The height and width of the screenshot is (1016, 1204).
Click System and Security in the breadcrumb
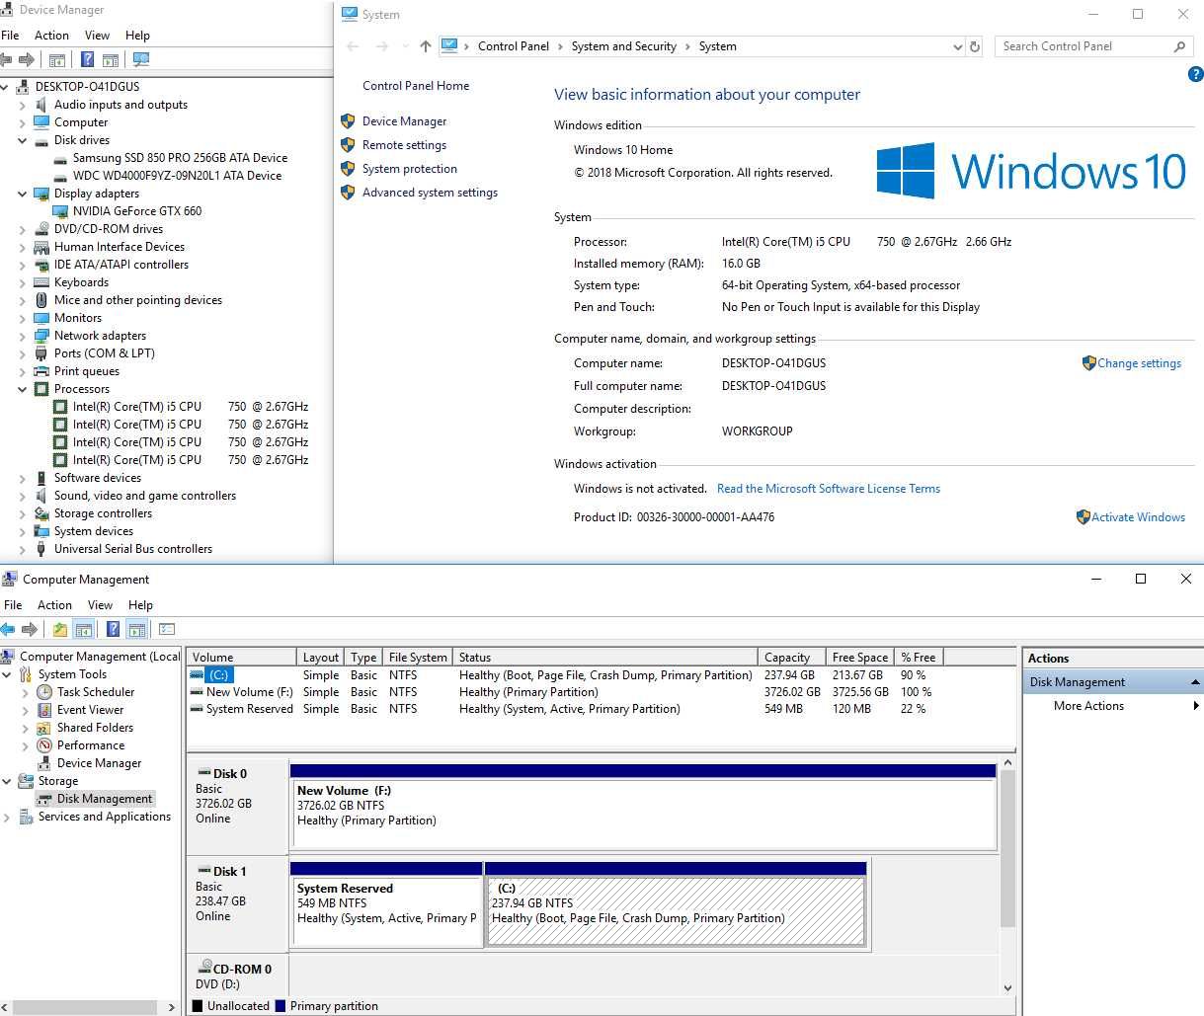pos(623,46)
